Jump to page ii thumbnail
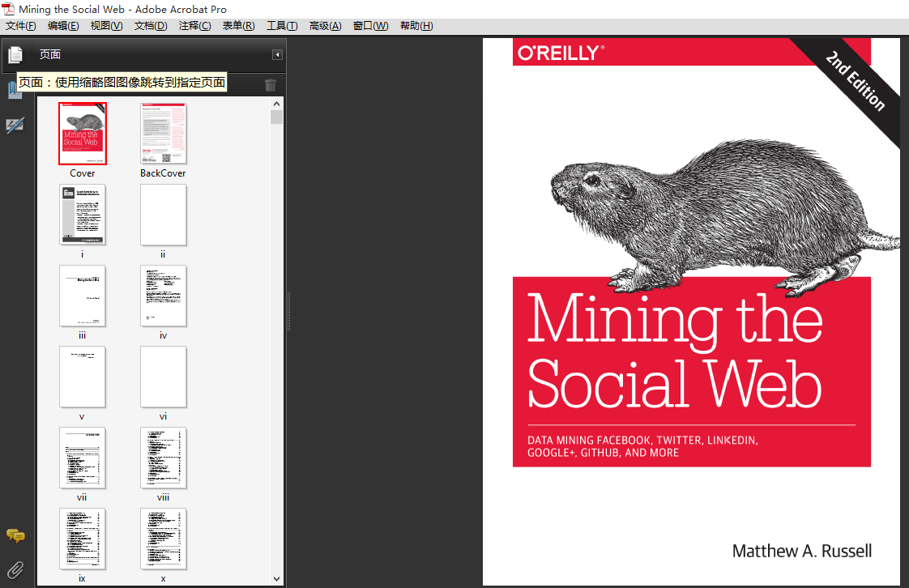 [164, 215]
